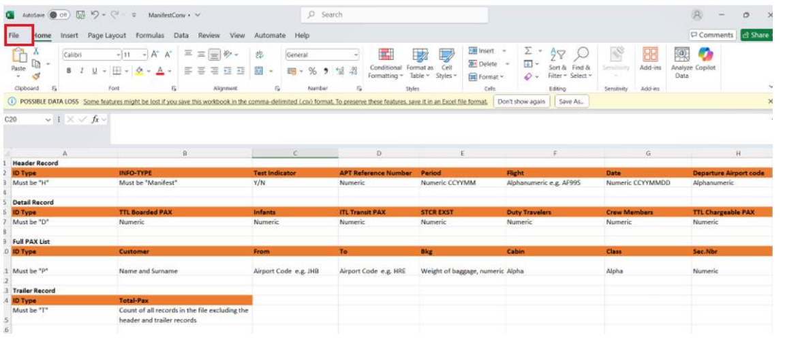Switch to the Formulas tab

click(150, 35)
